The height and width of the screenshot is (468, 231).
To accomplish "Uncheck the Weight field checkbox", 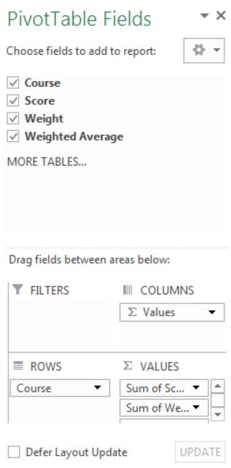I will (x=13, y=118).
